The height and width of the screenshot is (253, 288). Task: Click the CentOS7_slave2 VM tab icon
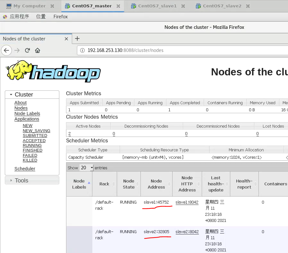(x=198, y=6)
